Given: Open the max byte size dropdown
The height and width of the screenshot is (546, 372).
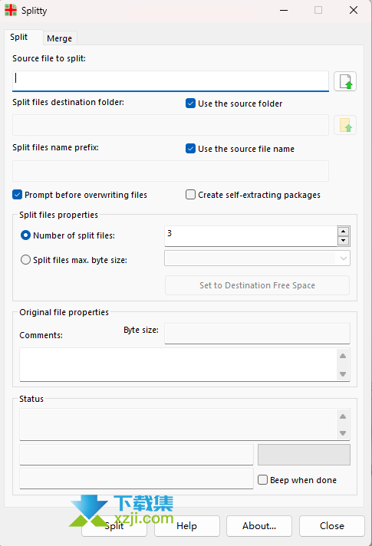Looking at the screenshot, I should tap(343, 258).
